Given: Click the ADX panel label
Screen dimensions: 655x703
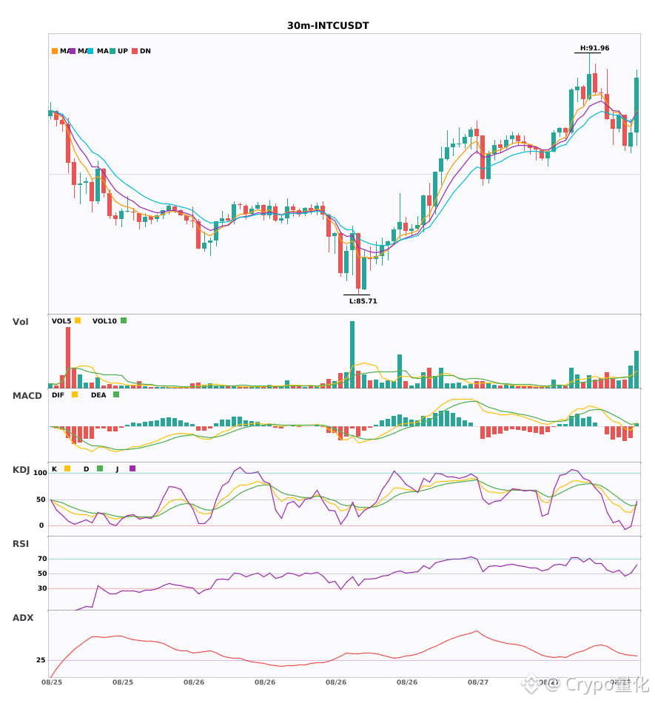Looking at the screenshot, I should click(23, 617).
